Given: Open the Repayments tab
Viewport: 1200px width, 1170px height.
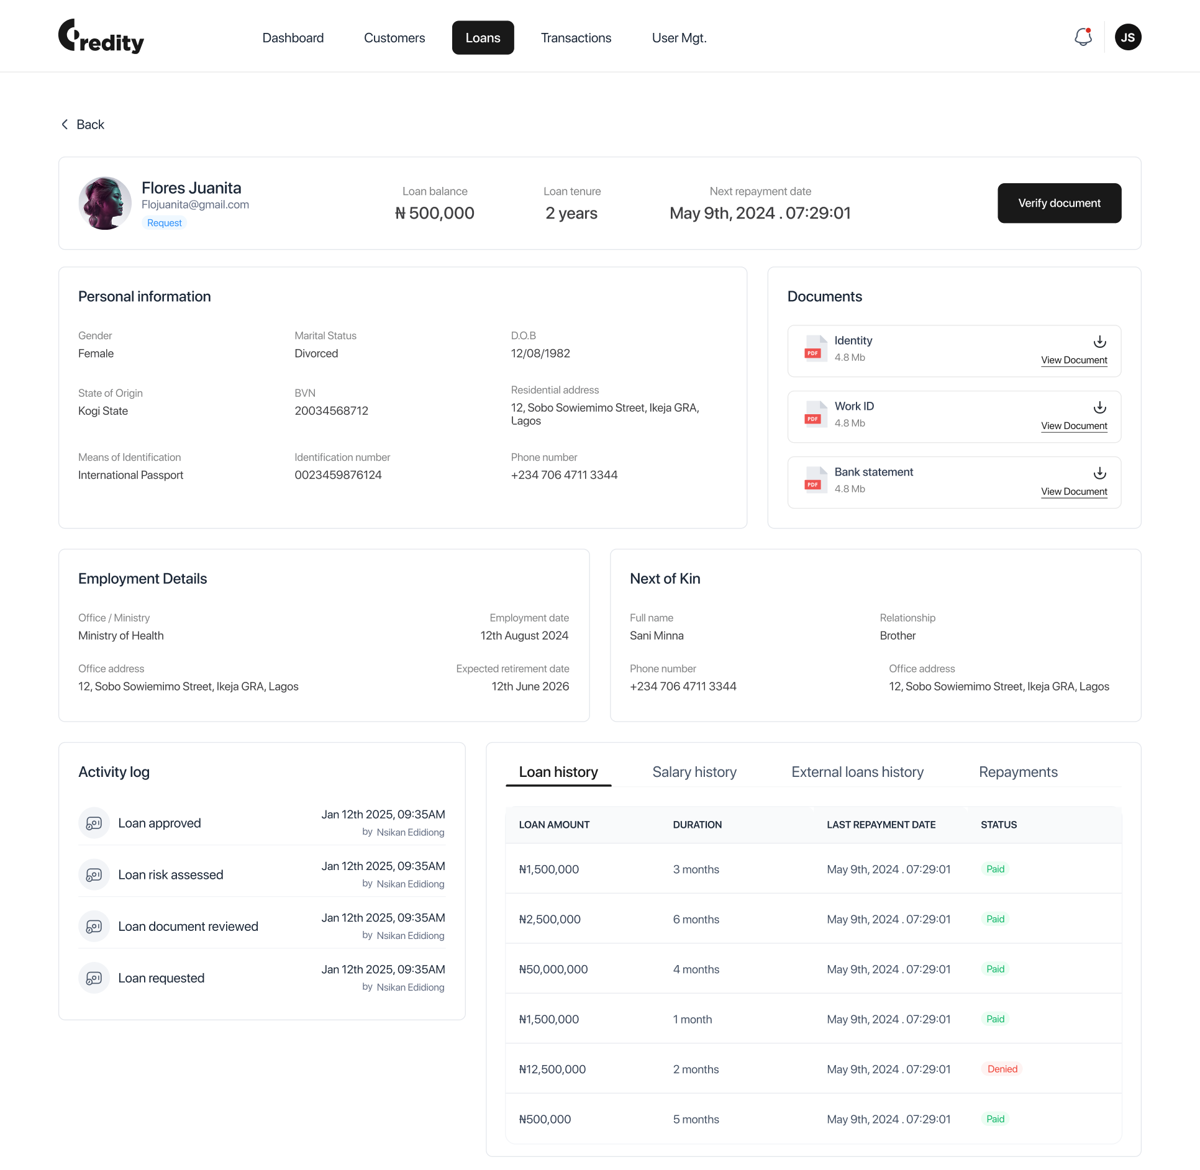Looking at the screenshot, I should 1018,772.
